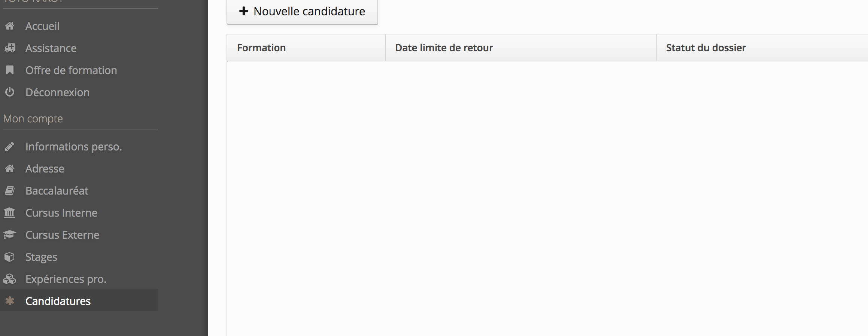
Task: Click the institution icon for Cursus Interne
Action: (x=9, y=213)
